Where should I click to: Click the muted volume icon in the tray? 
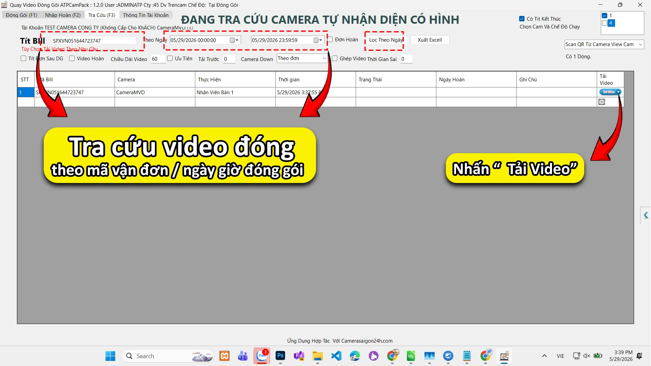point(587,356)
